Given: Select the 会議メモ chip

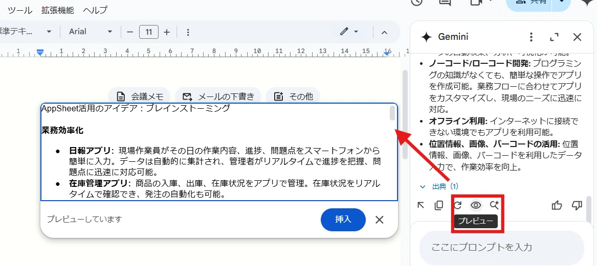Looking at the screenshot, I should [139, 96].
